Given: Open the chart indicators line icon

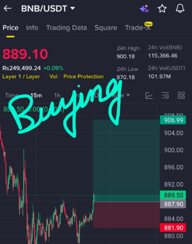Looking at the screenshot, I should pos(149,96).
